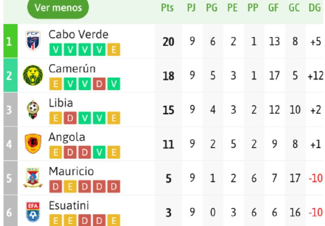The height and width of the screenshot is (226, 325).
Task: Select the GF column header
Action: [273, 8]
